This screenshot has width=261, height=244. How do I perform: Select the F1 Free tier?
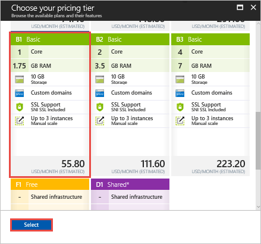point(50,184)
